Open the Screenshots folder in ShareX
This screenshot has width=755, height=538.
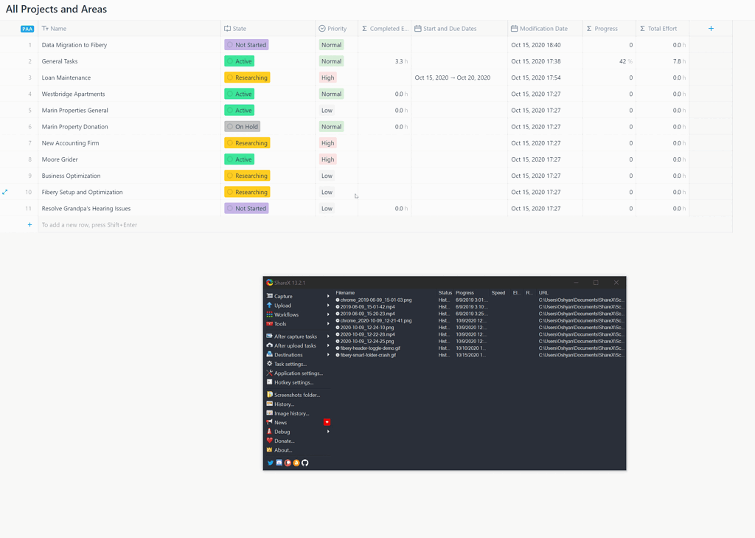point(293,395)
